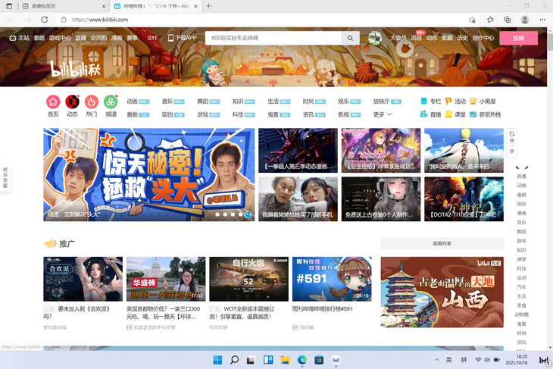Viewport: 553px width, 369px height.
Task: Jump to 美食 in right side navigation
Action: coord(521,305)
